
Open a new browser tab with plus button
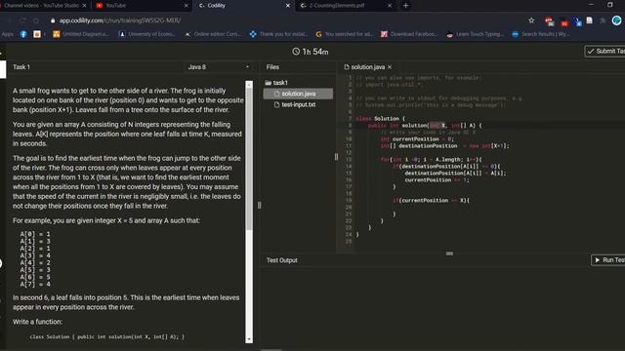click(x=405, y=6)
